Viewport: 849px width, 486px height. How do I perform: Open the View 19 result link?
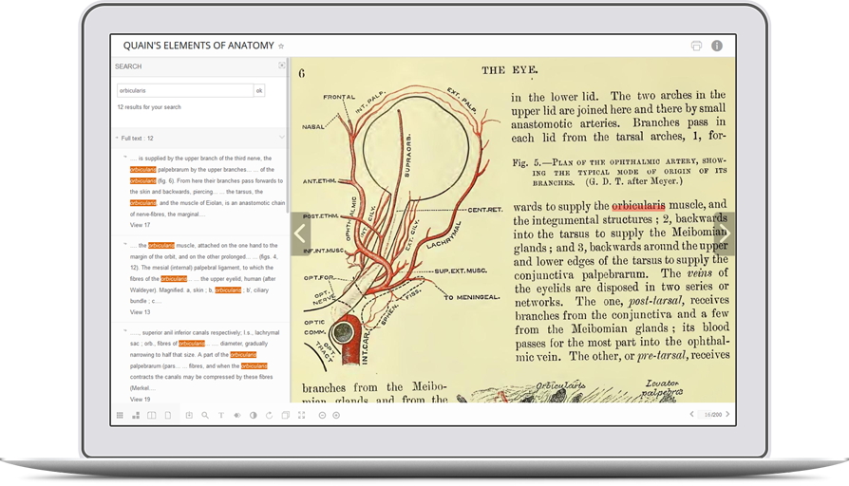click(x=140, y=400)
